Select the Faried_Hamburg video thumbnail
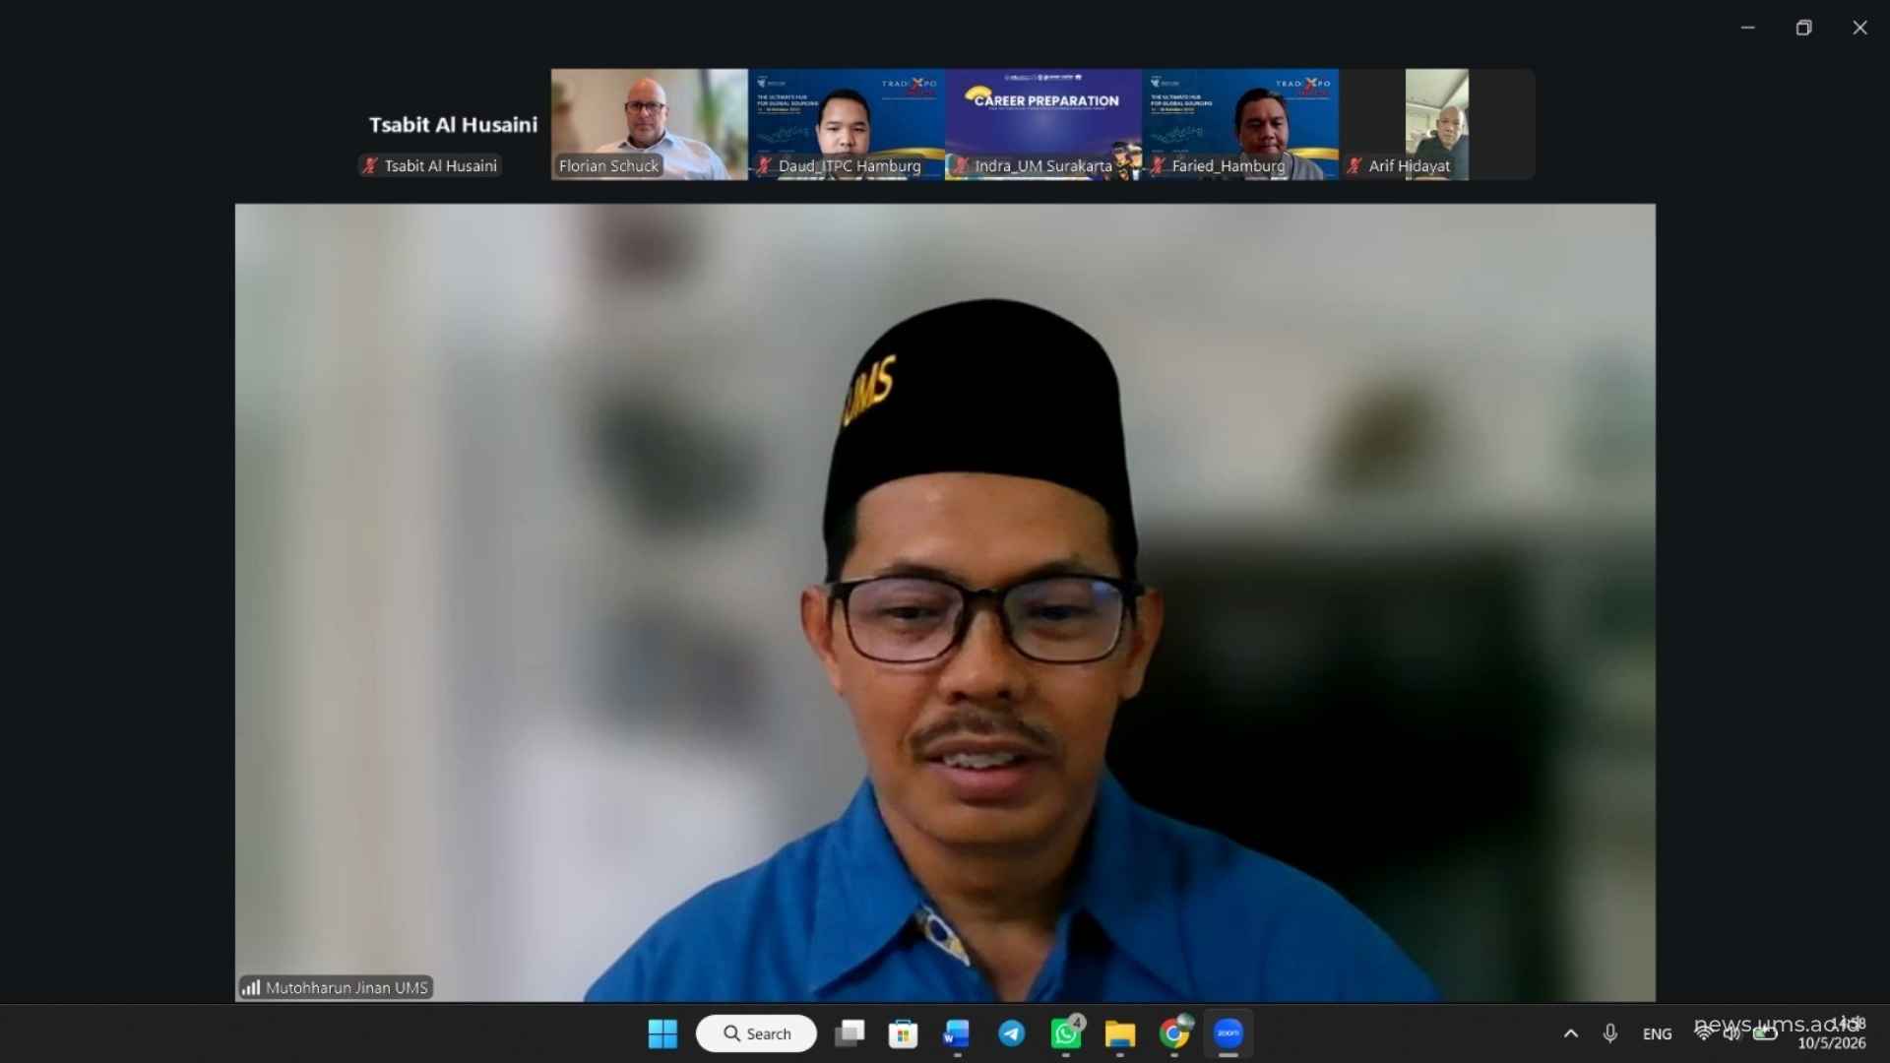1890x1063 pixels. (x=1240, y=124)
